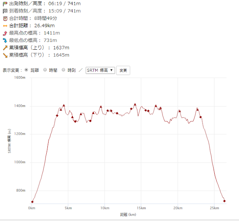Screen dimensions: 239x221
Task: Click the 累積標高(上り) 1637m text
Action: tap(39, 48)
